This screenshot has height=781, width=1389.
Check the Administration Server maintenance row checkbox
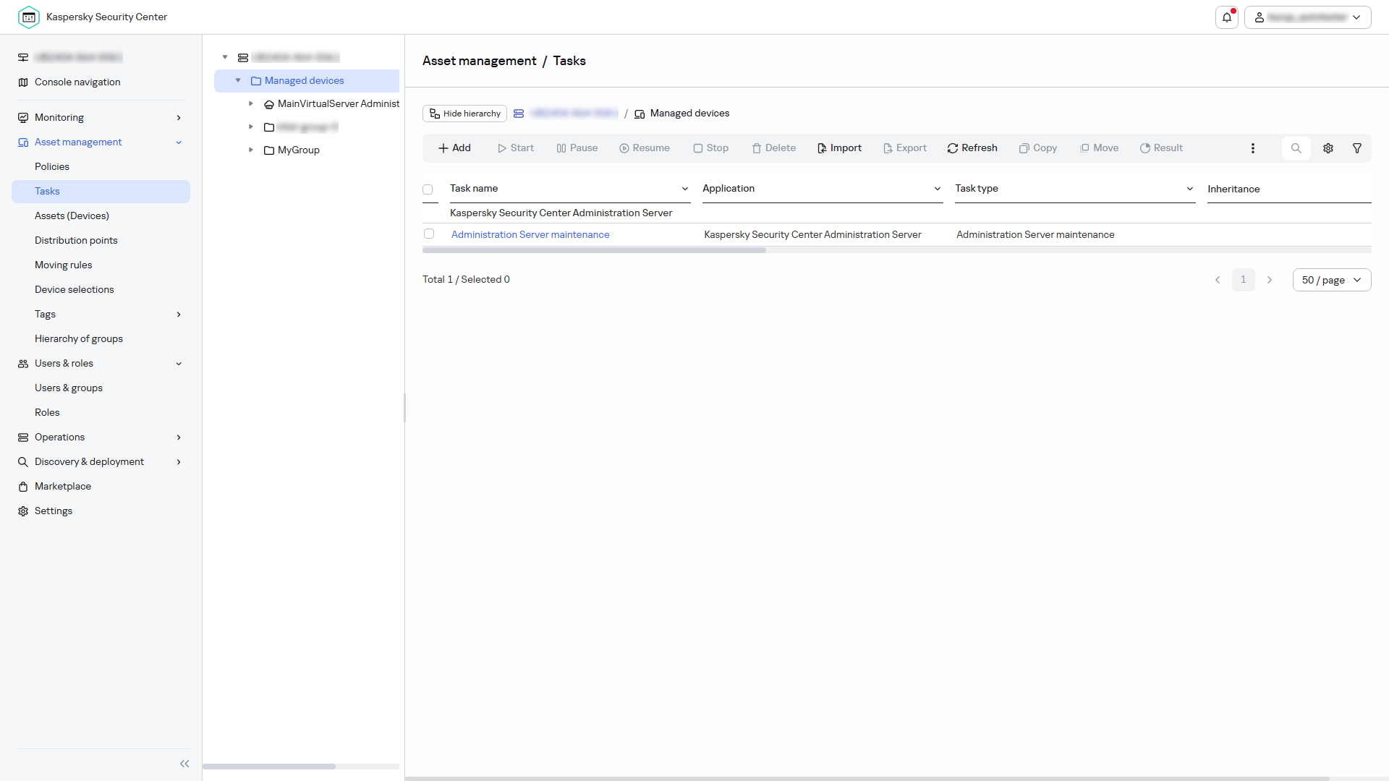coord(429,234)
